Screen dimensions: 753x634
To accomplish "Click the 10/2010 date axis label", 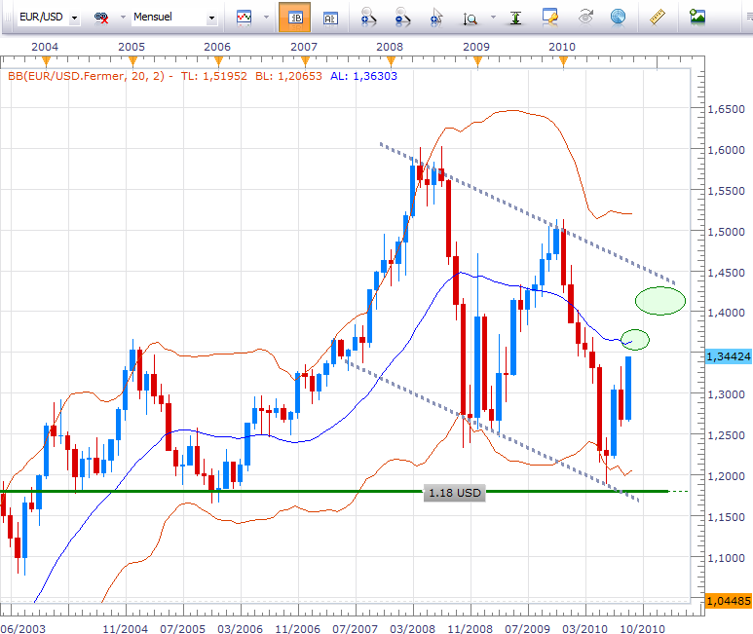I will (x=642, y=629).
